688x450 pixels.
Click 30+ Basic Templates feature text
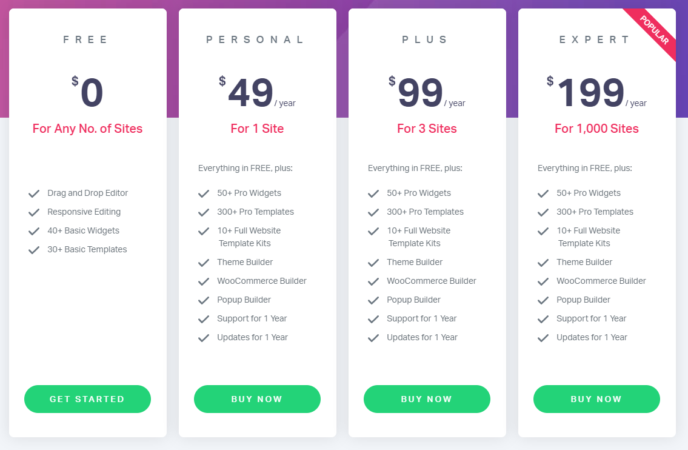pos(87,249)
